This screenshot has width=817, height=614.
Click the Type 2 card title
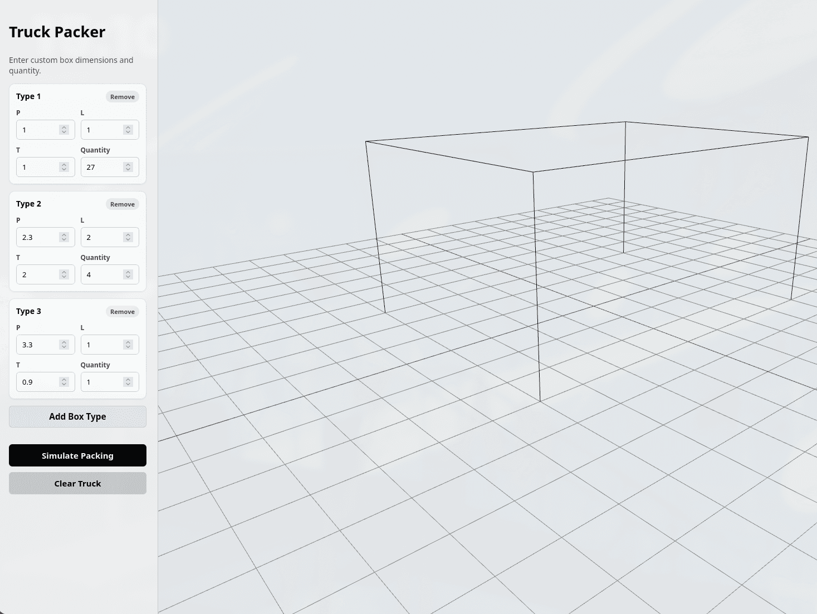[x=28, y=204]
